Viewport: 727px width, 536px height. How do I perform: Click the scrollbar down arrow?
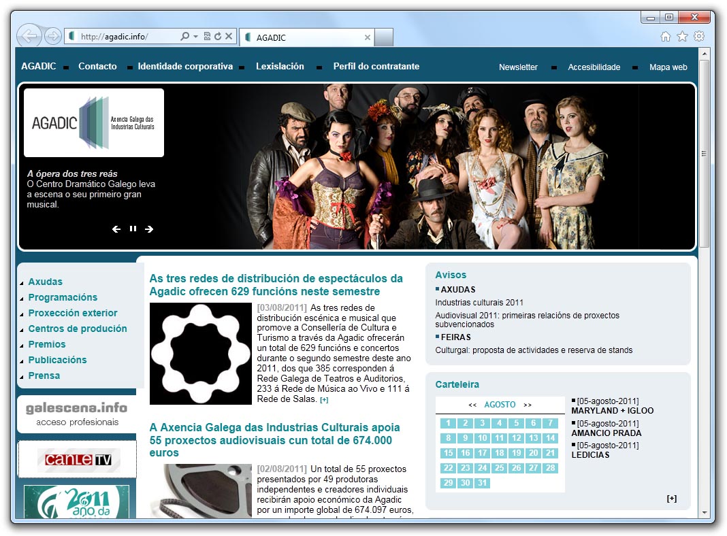point(705,513)
